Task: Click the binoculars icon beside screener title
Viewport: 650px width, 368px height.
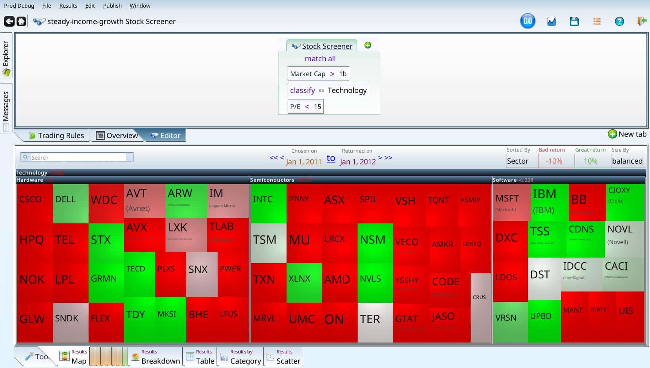Action: [39, 21]
